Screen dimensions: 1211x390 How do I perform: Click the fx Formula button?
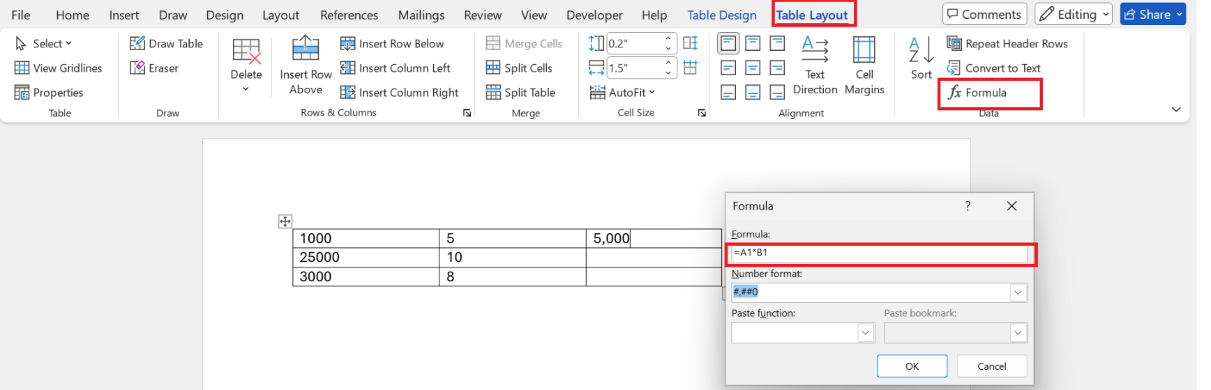click(977, 92)
